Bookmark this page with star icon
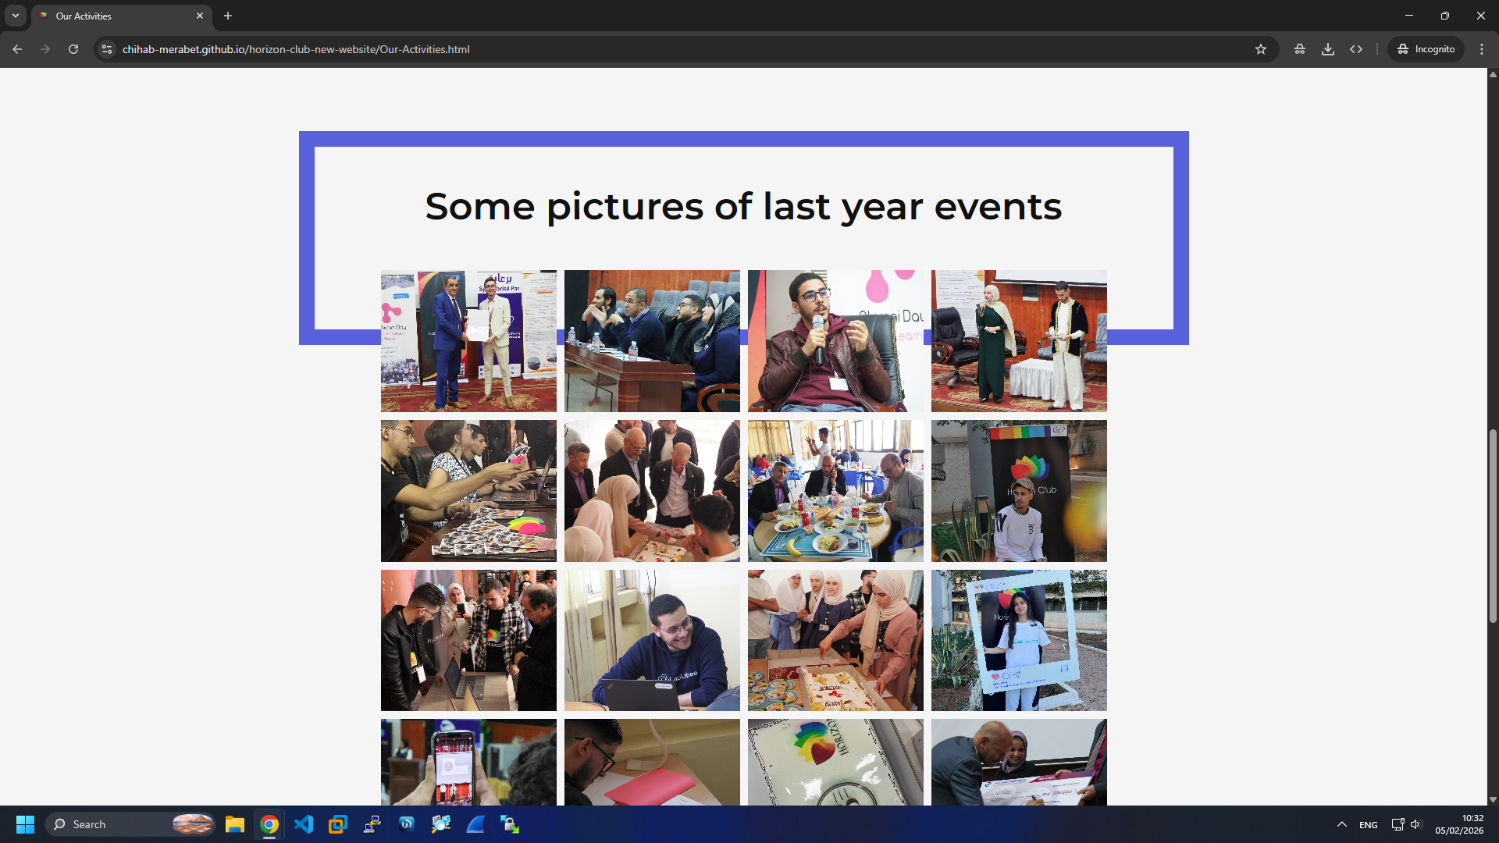The width and height of the screenshot is (1499, 843). (1260, 49)
